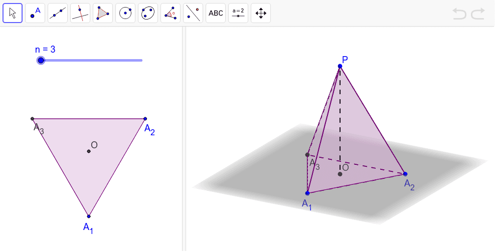The width and height of the screenshot is (495, 252).
Task: Select the Polygon tool
Action: [x=103, y=13]
